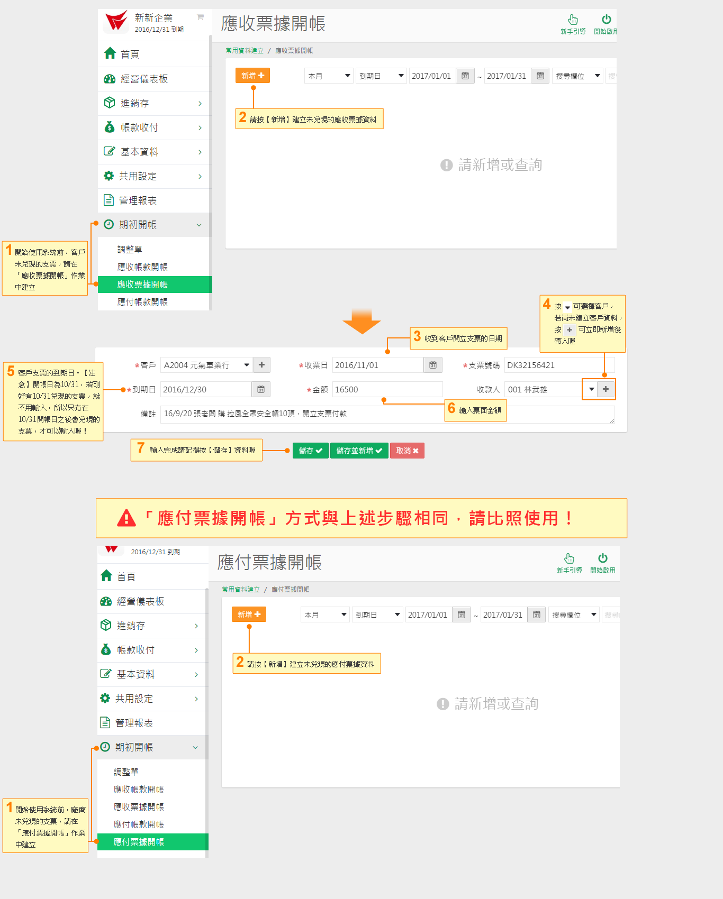Screen dimensions: 723x899
Task: Click calendar icon beside 到期日 2016/12/30
Action: [261, 390]
